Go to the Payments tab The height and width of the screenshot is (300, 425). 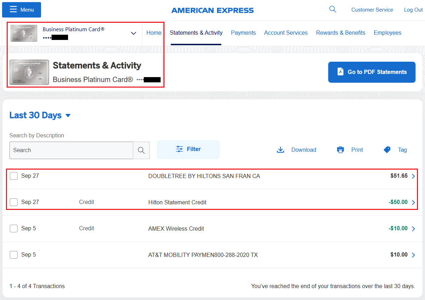[x=243, y=33]
